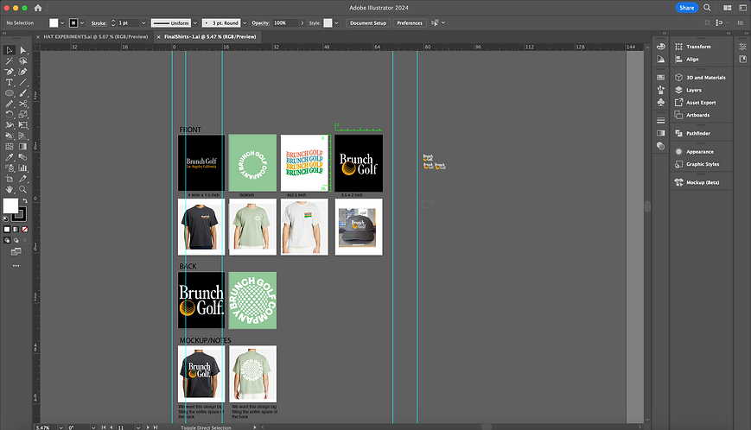
Task: Open the Symbols panel club icon
Action: [x=661, y=102]
